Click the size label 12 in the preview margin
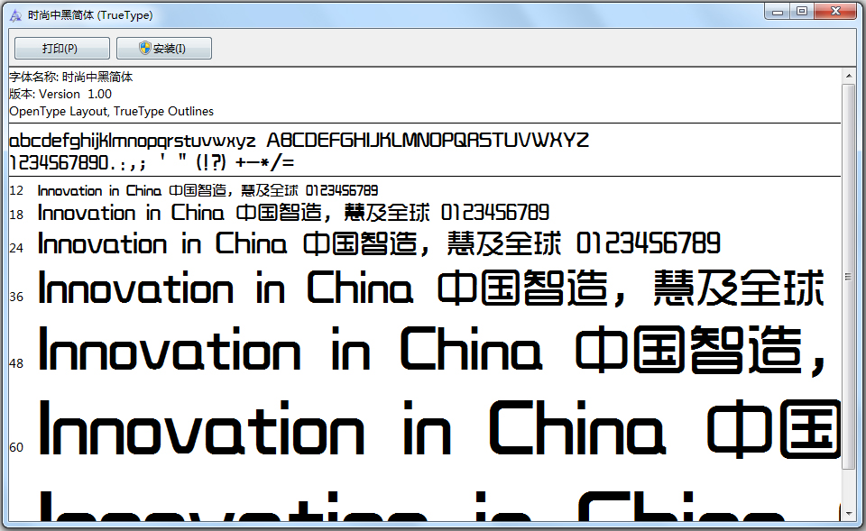The image size is (866, 531). point(15,190)
